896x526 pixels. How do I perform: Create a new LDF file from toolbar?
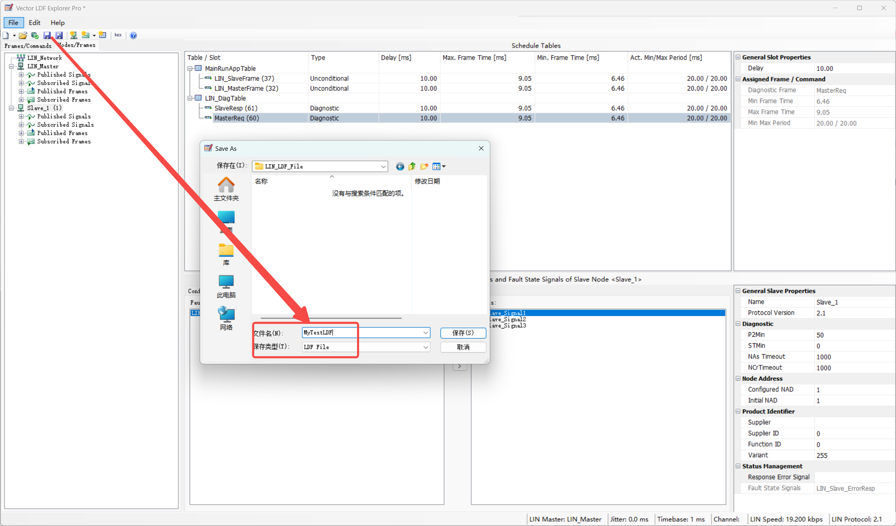6,35
